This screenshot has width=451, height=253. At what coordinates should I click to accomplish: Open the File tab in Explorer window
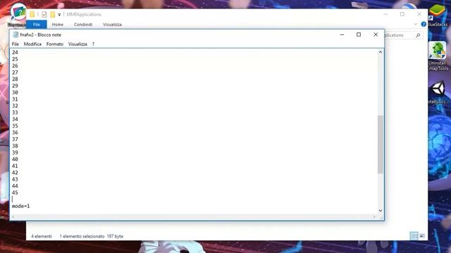(37, 25)
